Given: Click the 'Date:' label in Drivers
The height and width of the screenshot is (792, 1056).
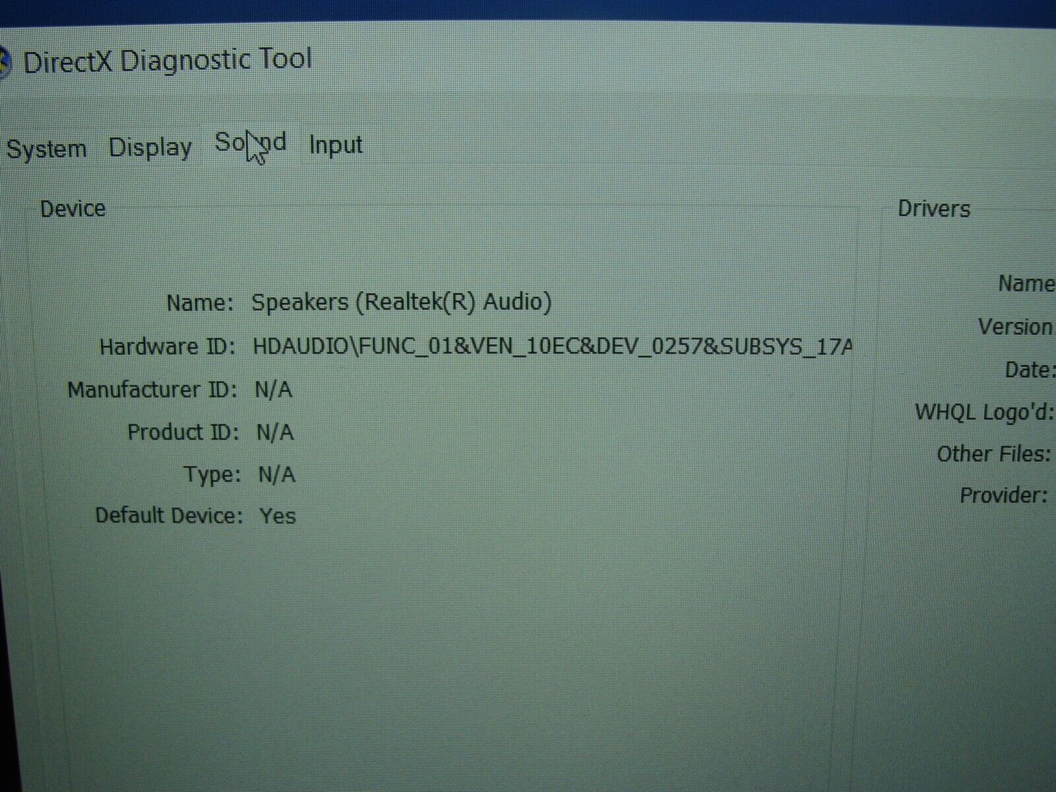Looking at the screenshot, I should pyautogui.click(x=1029, y=370).
